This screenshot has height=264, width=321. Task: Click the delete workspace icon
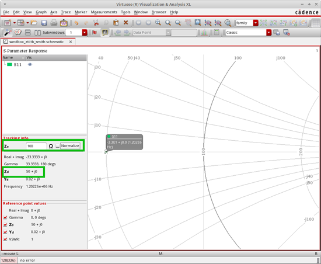click(286, 32)
